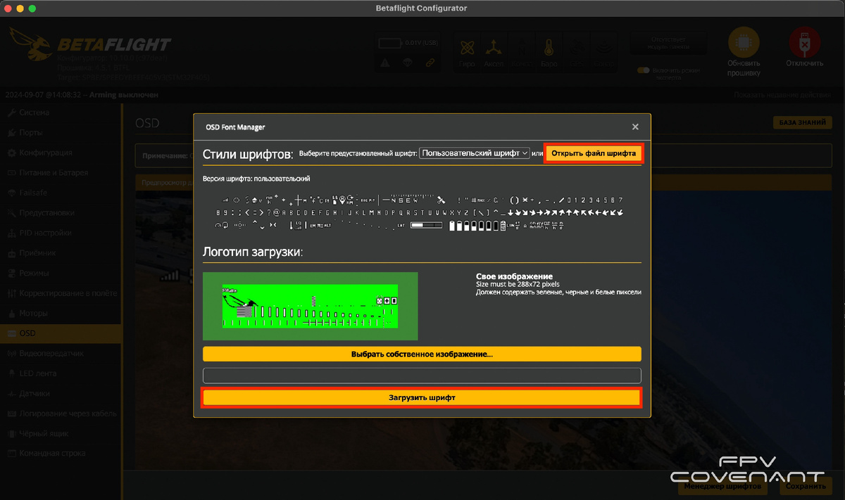This screenshot has width=845, height=500.
Task: Toggle 'Включить режим эксперта' switch
Action: point(642,70)
